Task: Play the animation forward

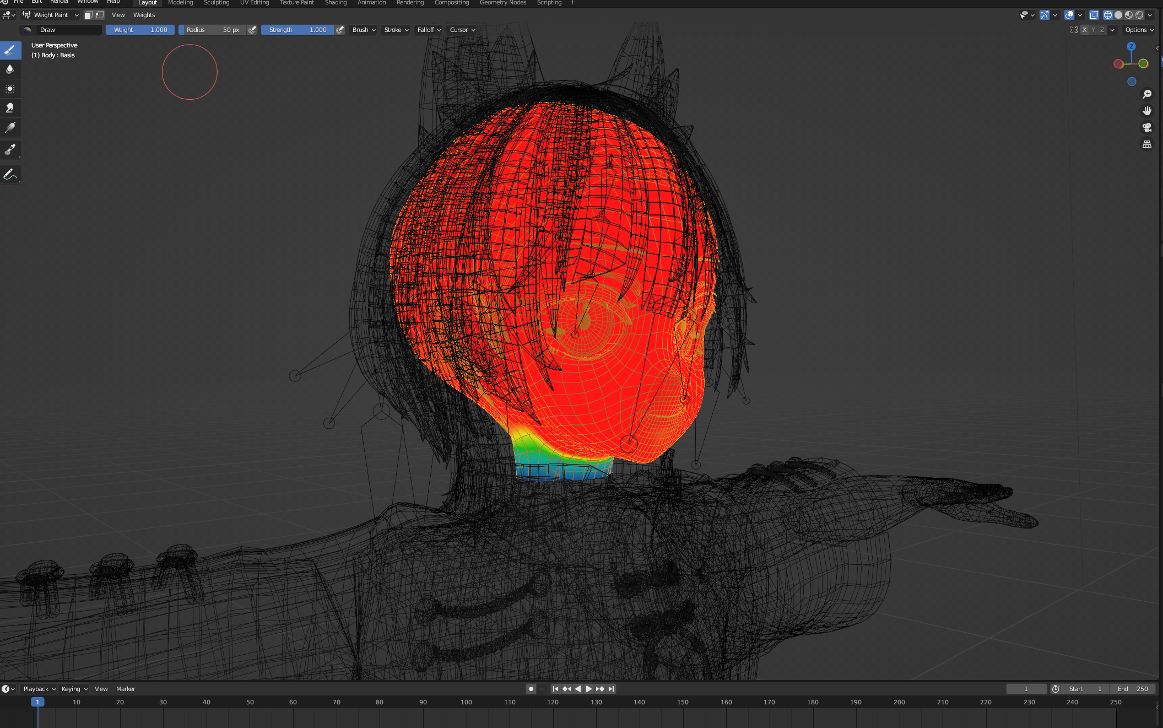Action: point(588,689)
